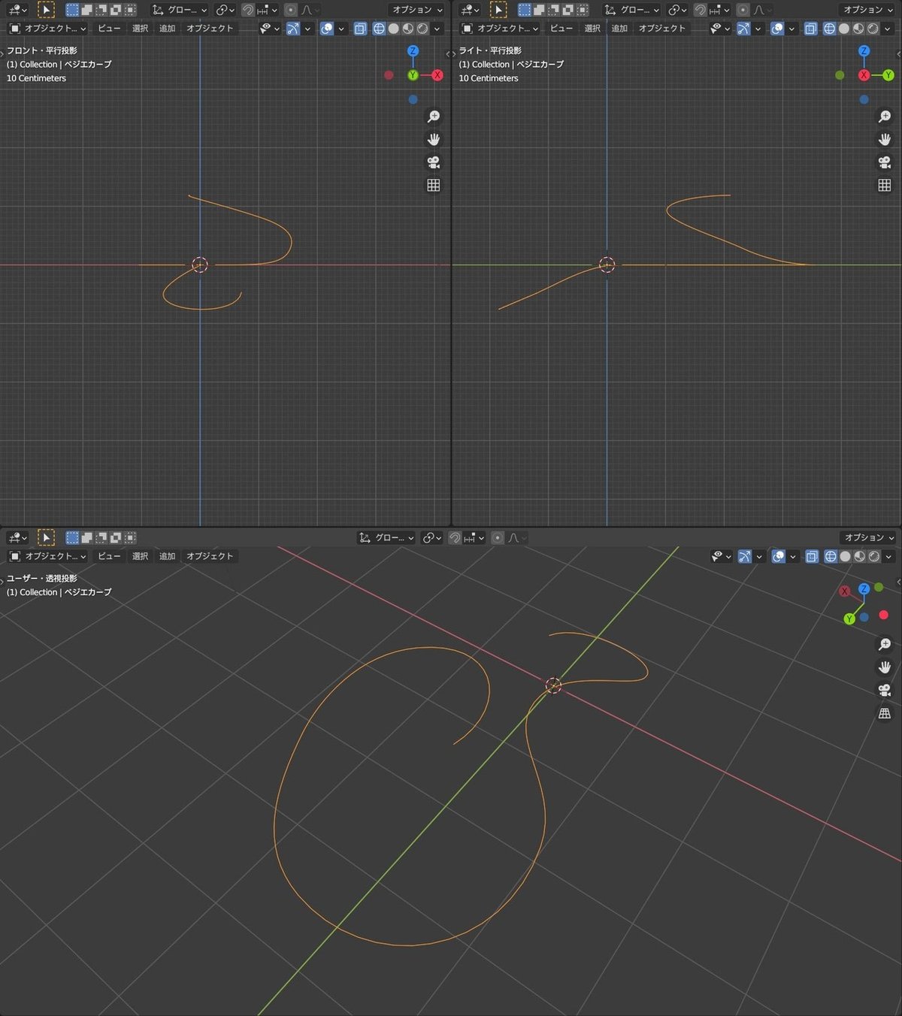Open the オブジェクト mode dropdown in the front view
Viewport: 902px width, 1016px height.
coord(47,29)
